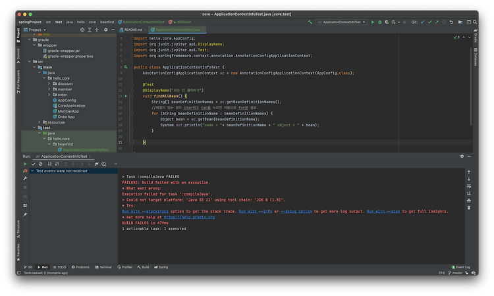494x296 pixels.
Task: Open the Terminal tool window tab
Action: [x=103, y=267]
